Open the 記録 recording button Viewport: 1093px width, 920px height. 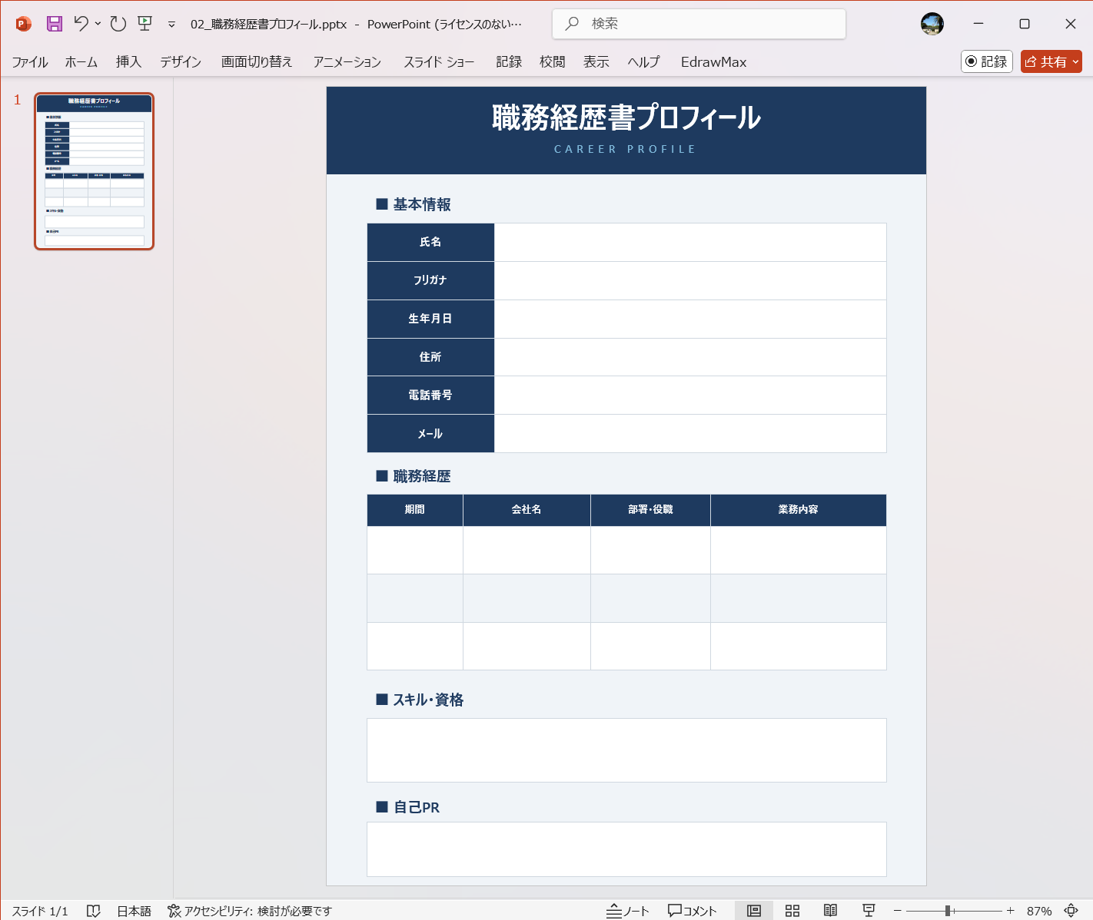tap(987, 61)
